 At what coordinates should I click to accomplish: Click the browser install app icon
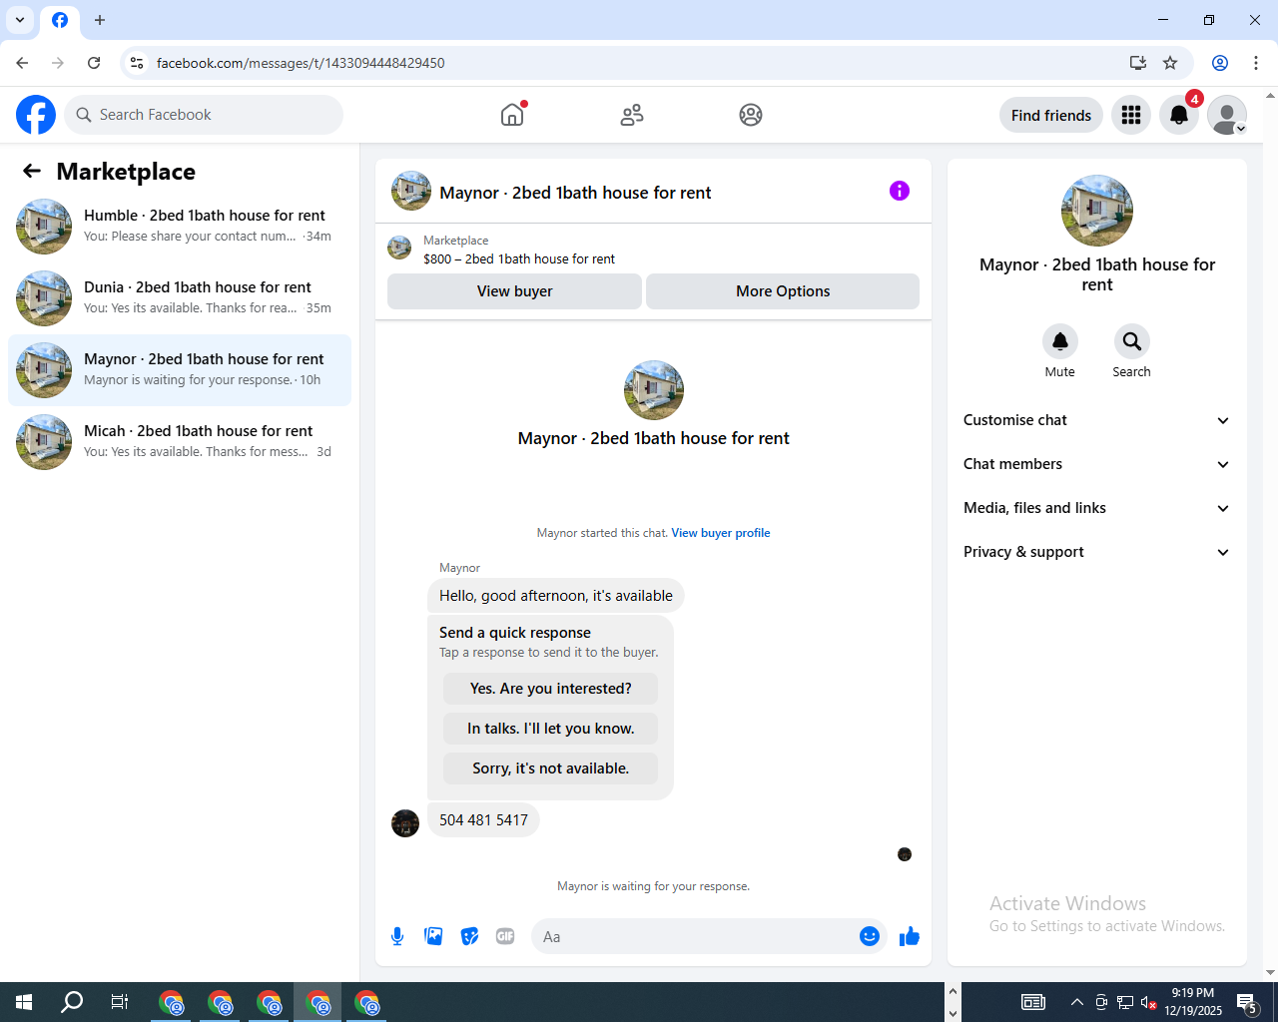click(1138, 63)
